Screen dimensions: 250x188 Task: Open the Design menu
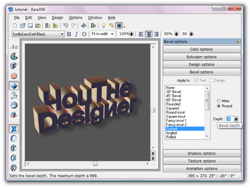point(57,17)
